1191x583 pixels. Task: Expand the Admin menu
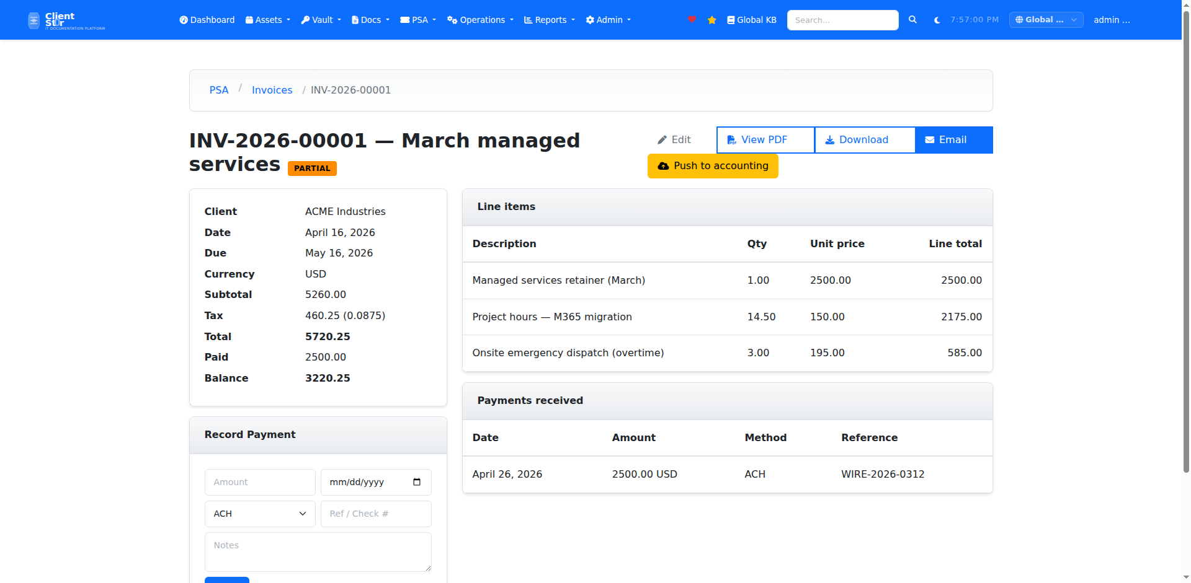(609, 20)
